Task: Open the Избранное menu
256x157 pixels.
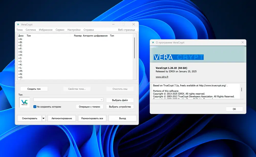Action: coord(46,30)
